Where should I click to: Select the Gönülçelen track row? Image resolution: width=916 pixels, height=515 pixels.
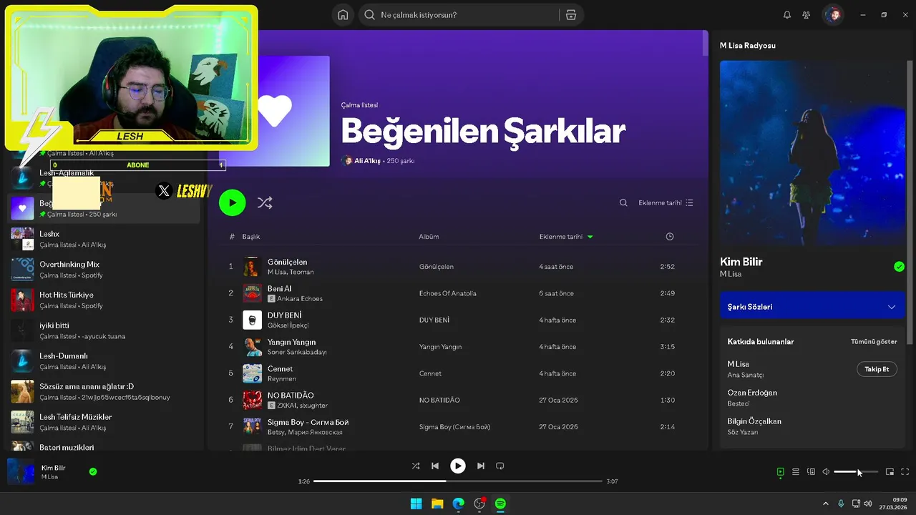click(459, 267)
